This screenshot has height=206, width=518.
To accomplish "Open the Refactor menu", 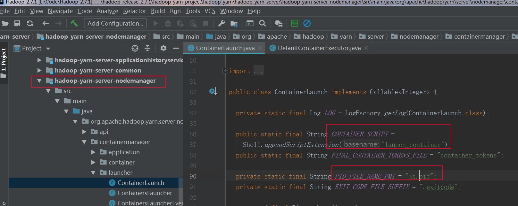I will 135,11.
